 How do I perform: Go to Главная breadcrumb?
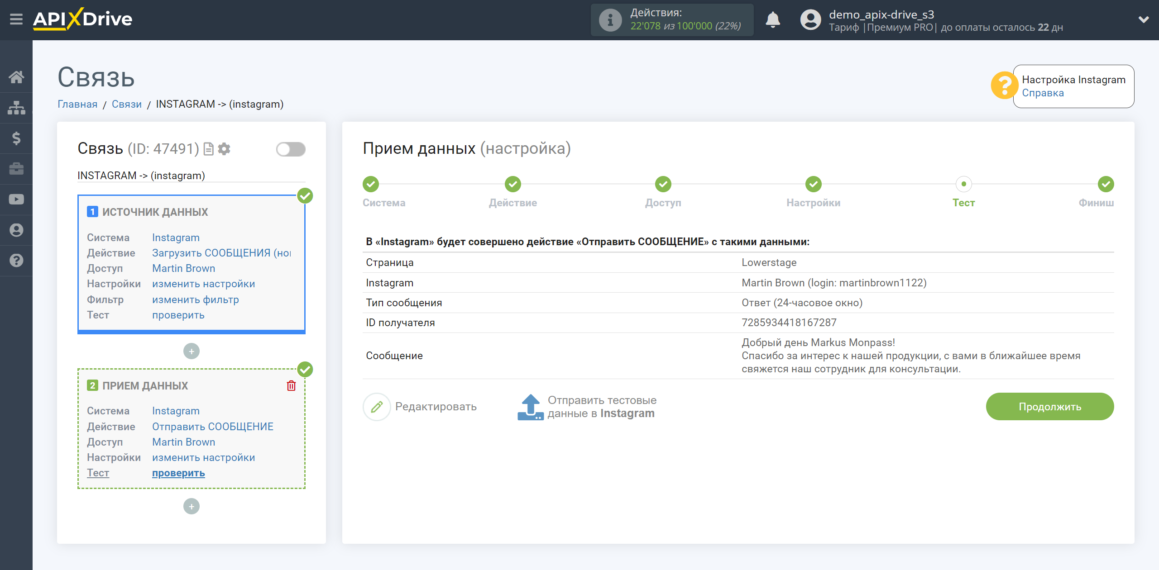point(77,104)
